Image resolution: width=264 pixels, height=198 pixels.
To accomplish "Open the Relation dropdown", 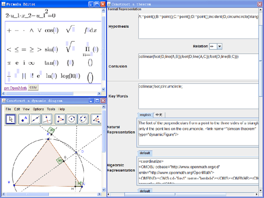I will [x=219, y=46].
